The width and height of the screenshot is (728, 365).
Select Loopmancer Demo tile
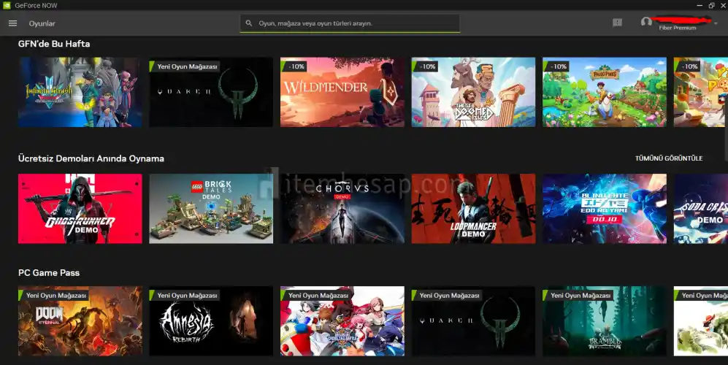(x=473, y=208)
